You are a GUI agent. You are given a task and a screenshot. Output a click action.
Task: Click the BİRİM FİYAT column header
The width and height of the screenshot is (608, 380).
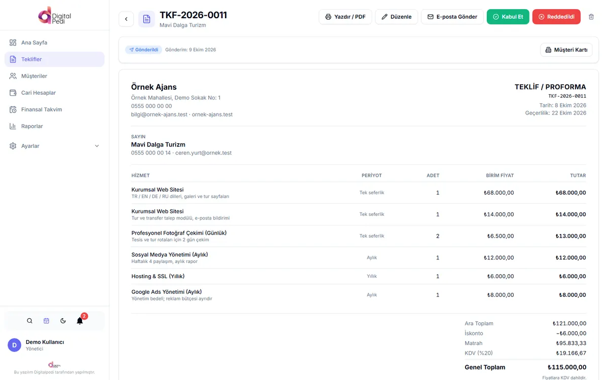tap(500, 175)
